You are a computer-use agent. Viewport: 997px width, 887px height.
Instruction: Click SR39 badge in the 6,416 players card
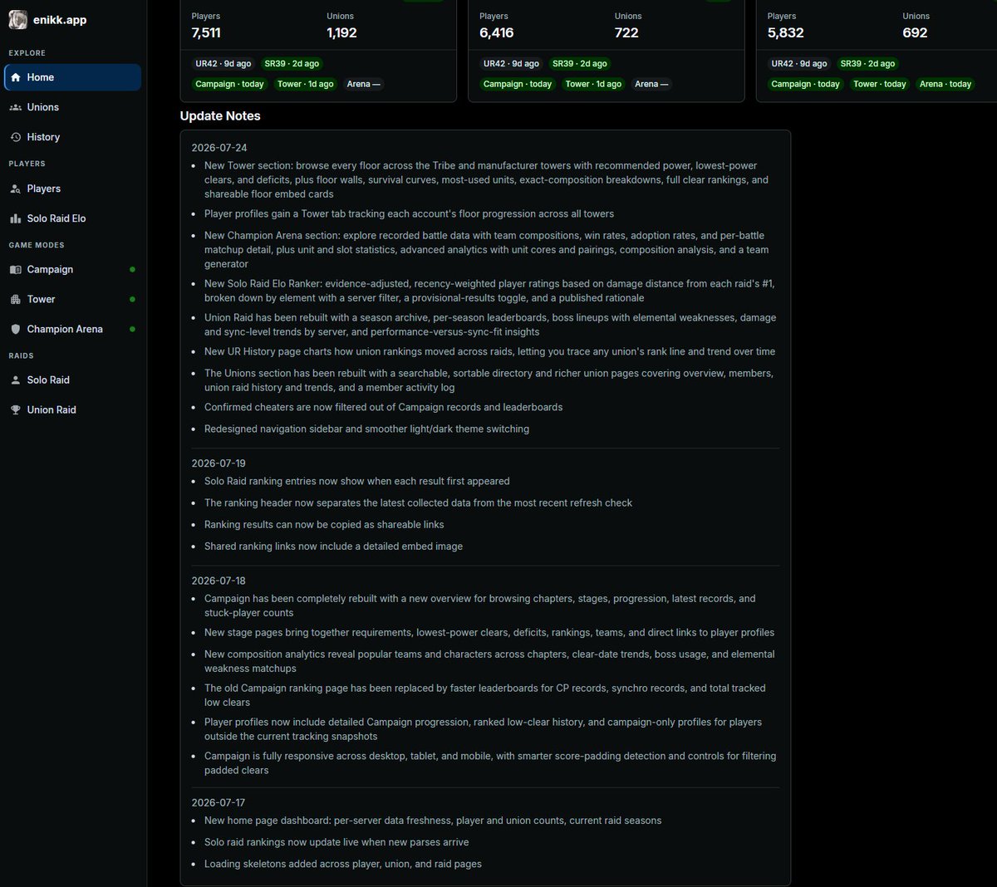point(580,64)
